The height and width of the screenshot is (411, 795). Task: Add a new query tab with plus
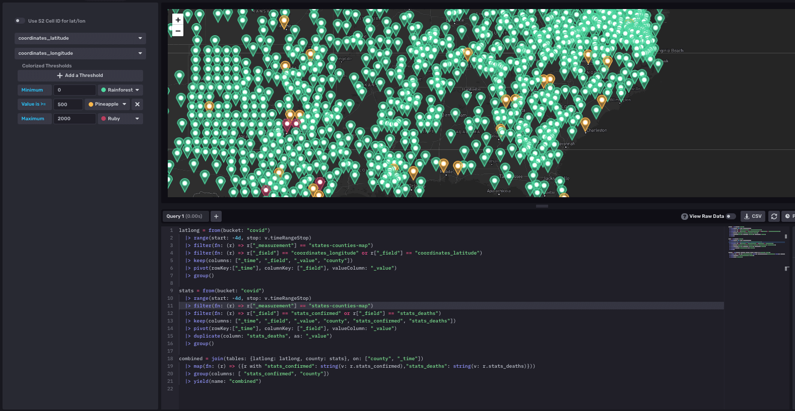[x=216, y=216]
